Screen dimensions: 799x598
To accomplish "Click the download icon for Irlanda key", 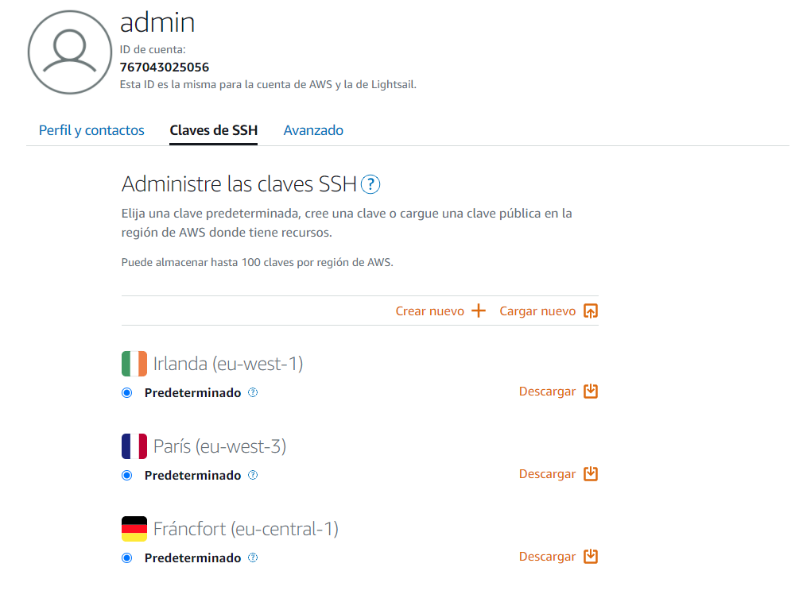I will click(590, 392).
